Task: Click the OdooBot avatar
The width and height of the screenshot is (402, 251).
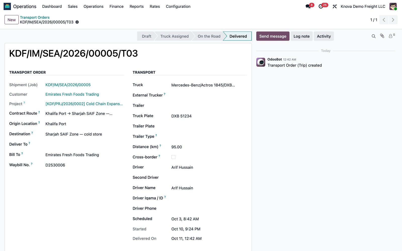Action: [261, 62]
